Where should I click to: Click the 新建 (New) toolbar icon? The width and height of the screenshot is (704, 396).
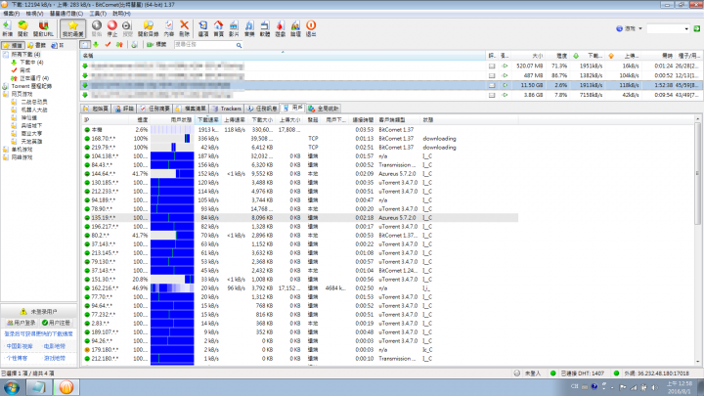click(x=9, y=28)
